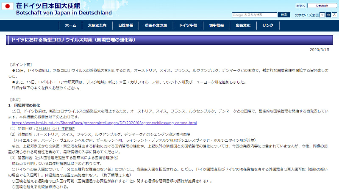The height and width of the screenshot is (192, 339).
Task: Set text size to 大
Action: [334, 15]
